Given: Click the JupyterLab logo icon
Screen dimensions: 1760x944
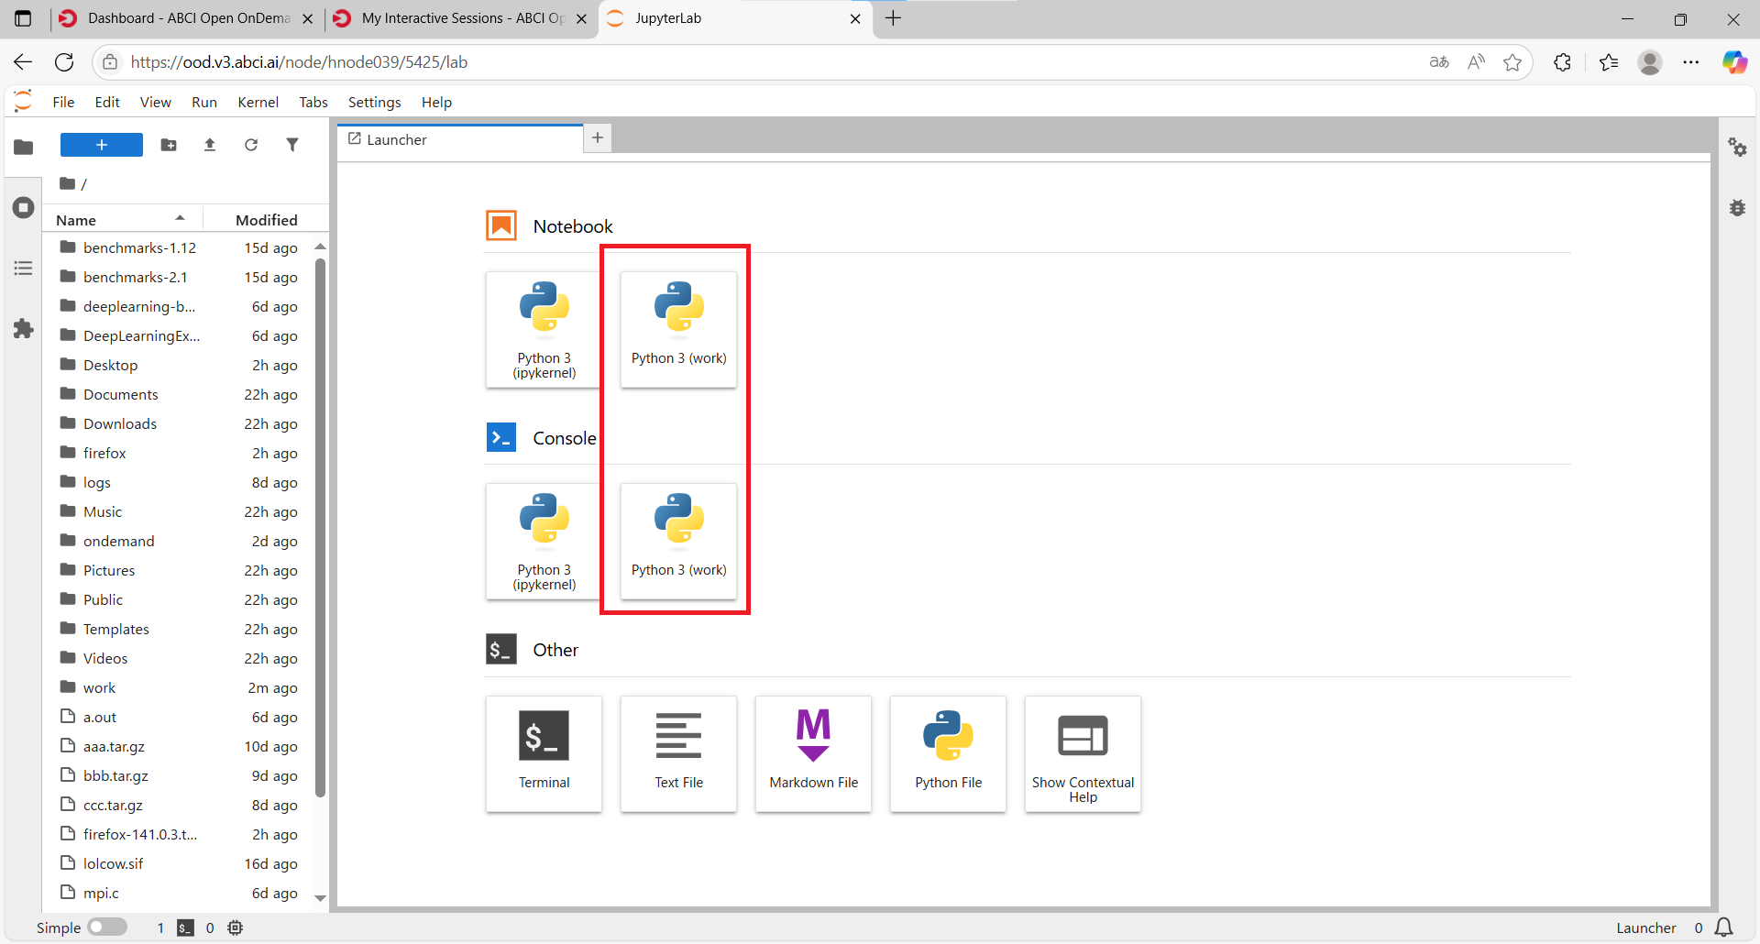Looking at the screenshot, I should click(x=24, y=101).
